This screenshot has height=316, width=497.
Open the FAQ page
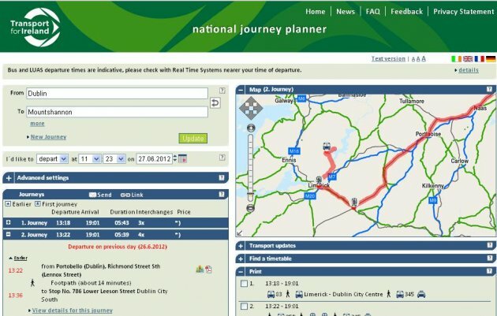click(x=372, y=12)
